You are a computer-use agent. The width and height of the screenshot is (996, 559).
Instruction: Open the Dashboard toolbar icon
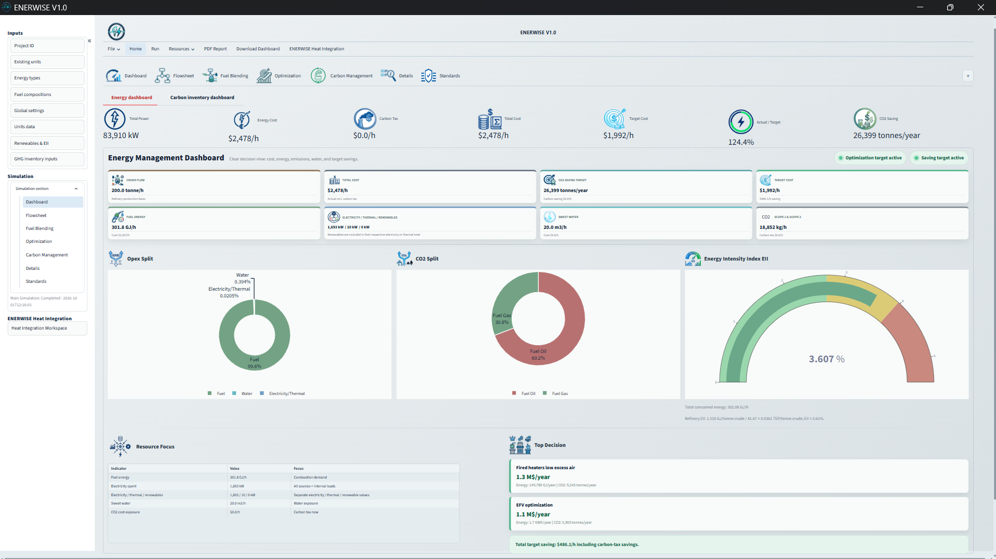pyautogui.click(x=114, y=76)
